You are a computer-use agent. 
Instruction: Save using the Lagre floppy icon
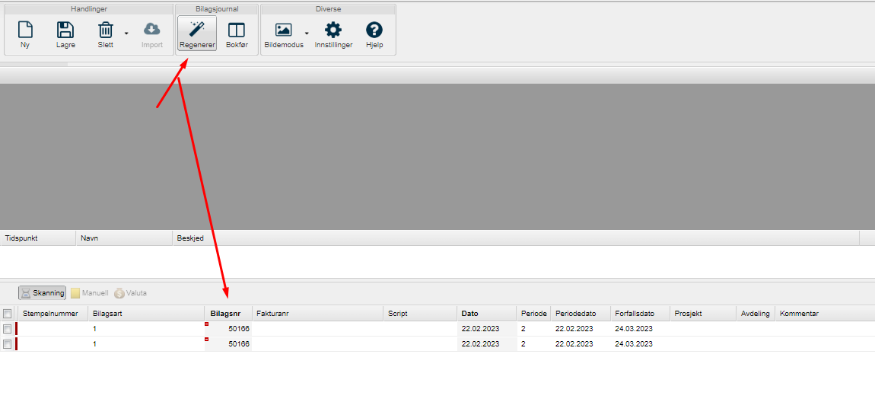65,30
